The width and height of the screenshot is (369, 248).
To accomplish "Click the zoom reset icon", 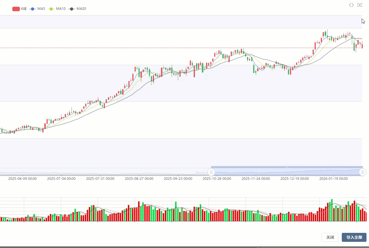I will (360, 5).
